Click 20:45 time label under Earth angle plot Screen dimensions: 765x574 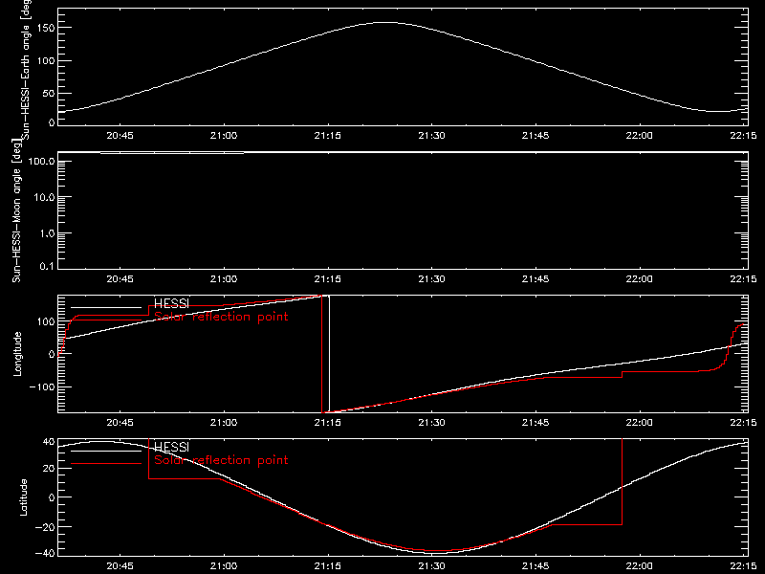[x=120, y=135]
